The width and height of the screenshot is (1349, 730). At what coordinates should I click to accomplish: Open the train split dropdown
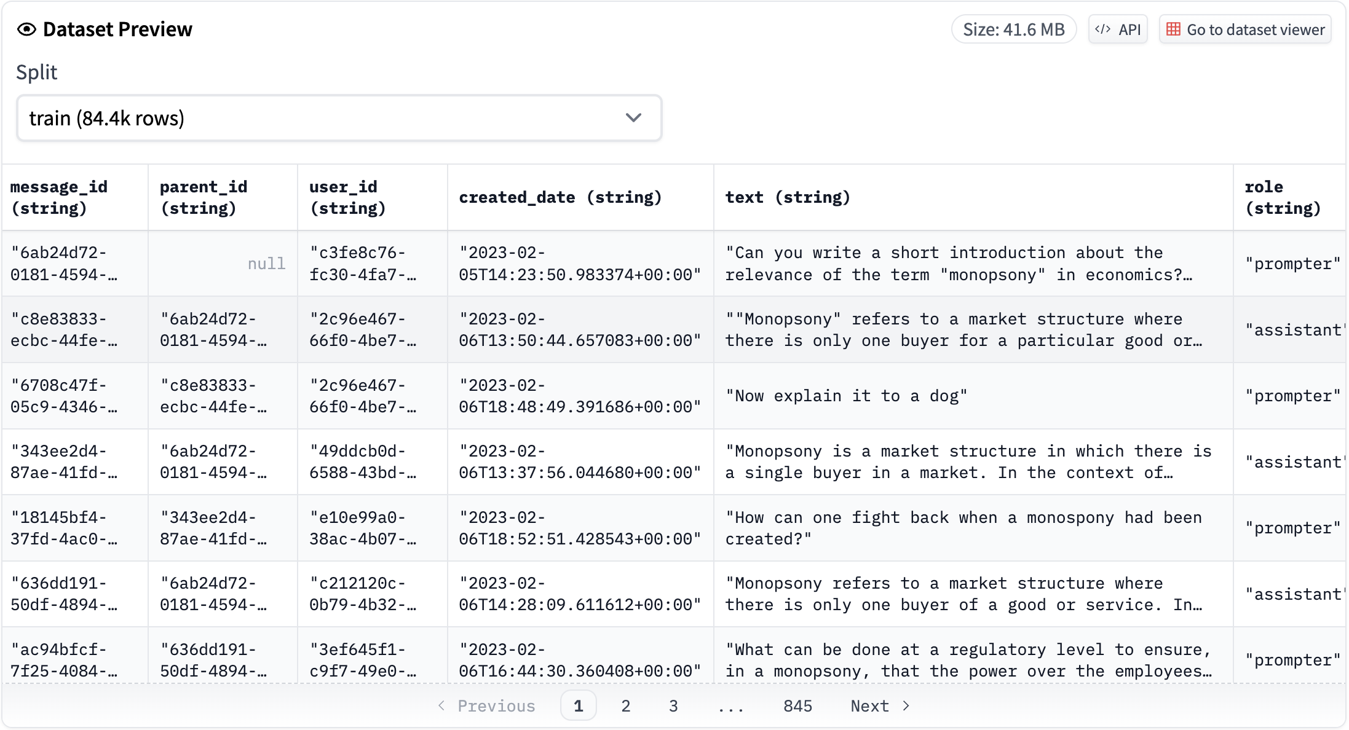[x=339, y=118]
